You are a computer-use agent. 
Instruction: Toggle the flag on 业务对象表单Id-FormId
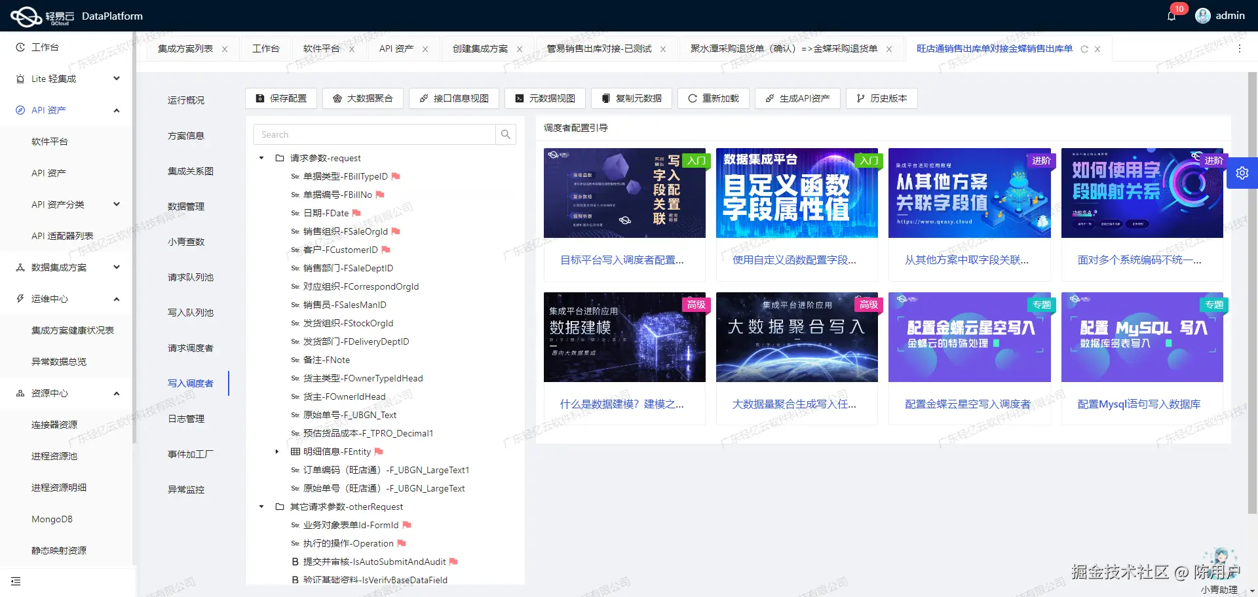click(x=407, y=525)
